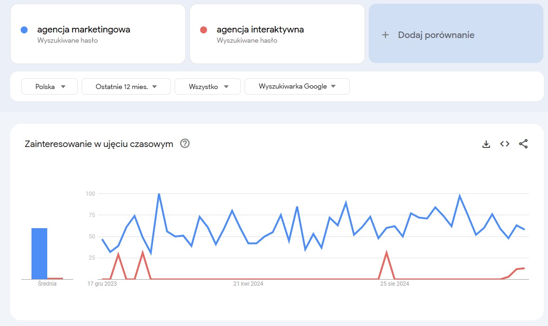Click the blue average bar above Średnia
Screen dimensions: 548x326
[x=39, y=254]
